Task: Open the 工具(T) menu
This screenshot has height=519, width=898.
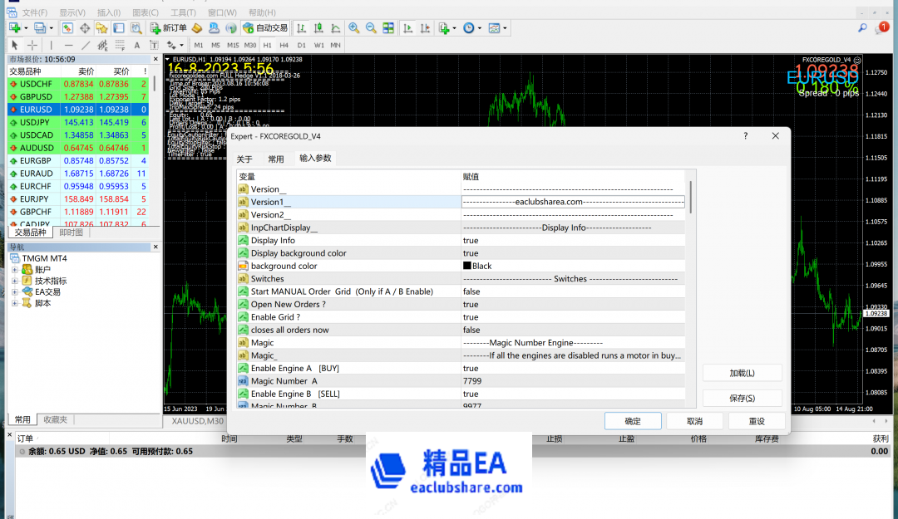Action: click(x=183, y=12)
